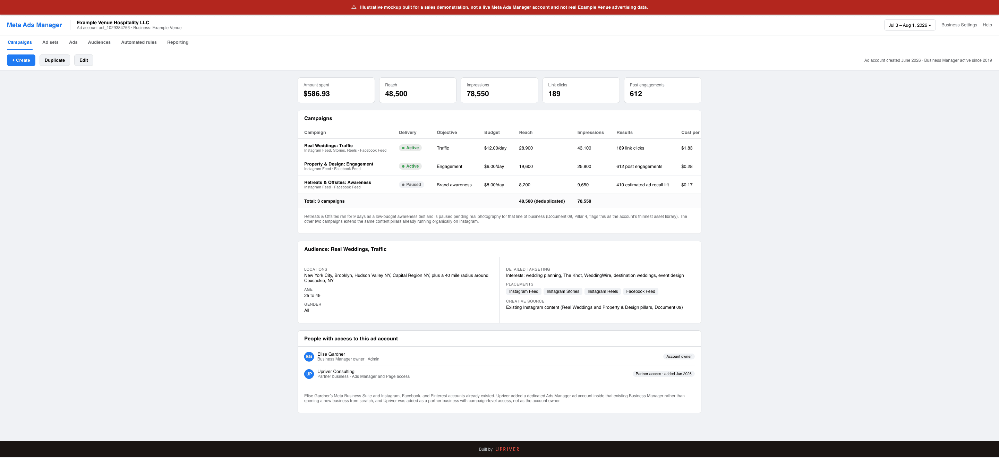The image size is (999, 458).
Task: Sort by the Objective column header
Action: point(447,133)
